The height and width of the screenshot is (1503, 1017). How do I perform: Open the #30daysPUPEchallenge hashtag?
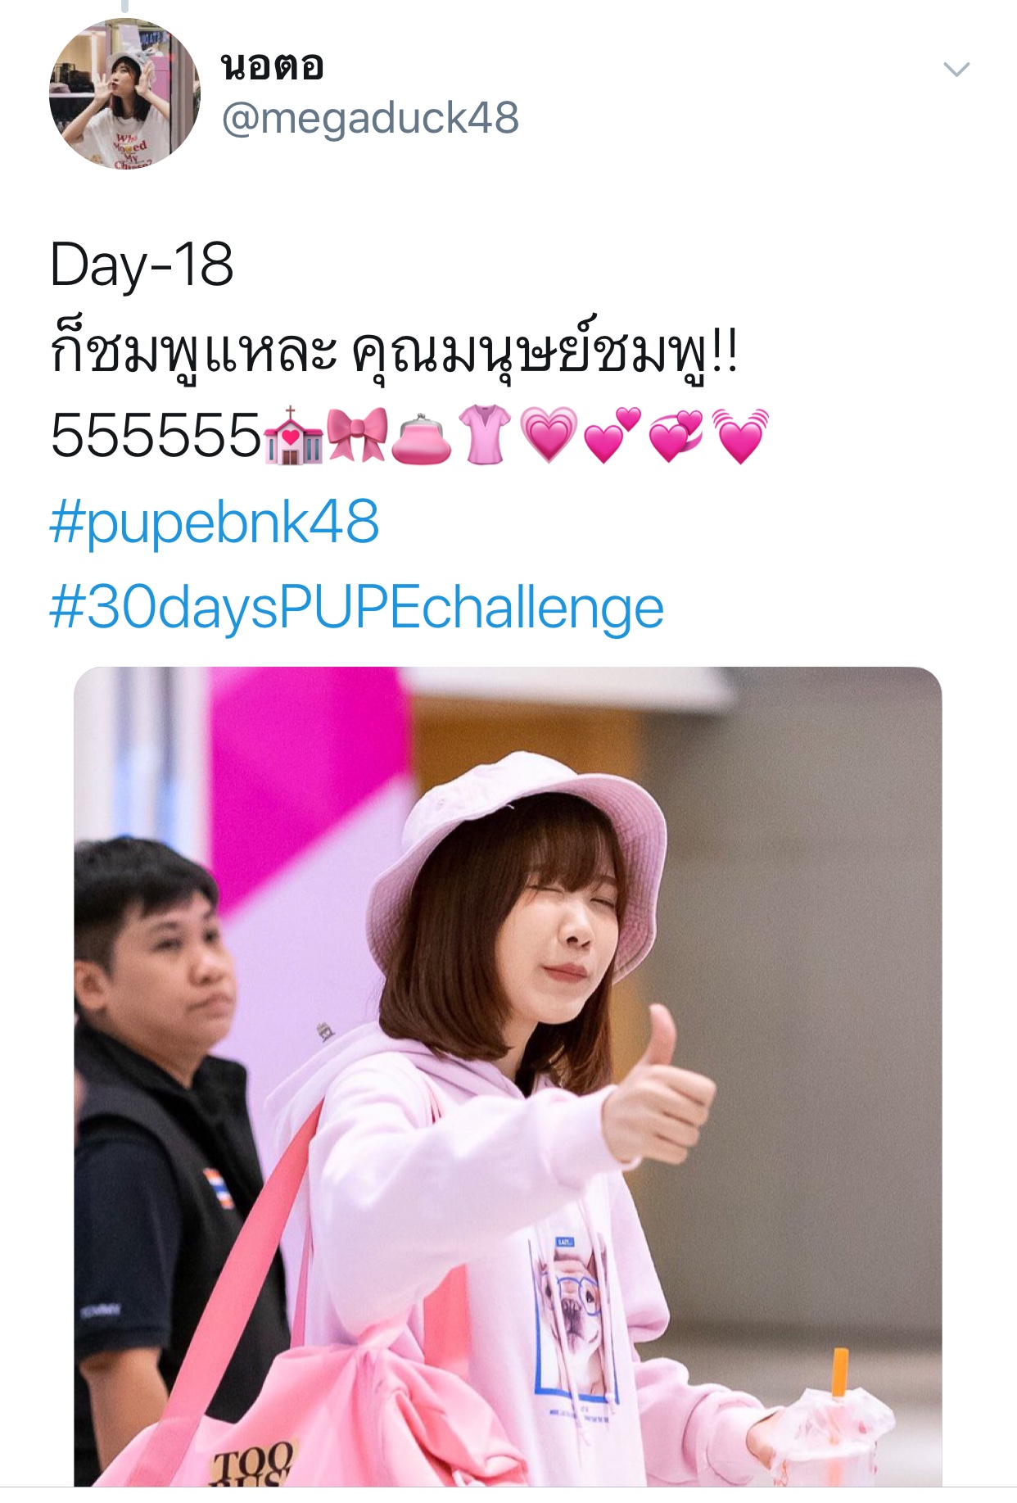click(x=356, y=608)
